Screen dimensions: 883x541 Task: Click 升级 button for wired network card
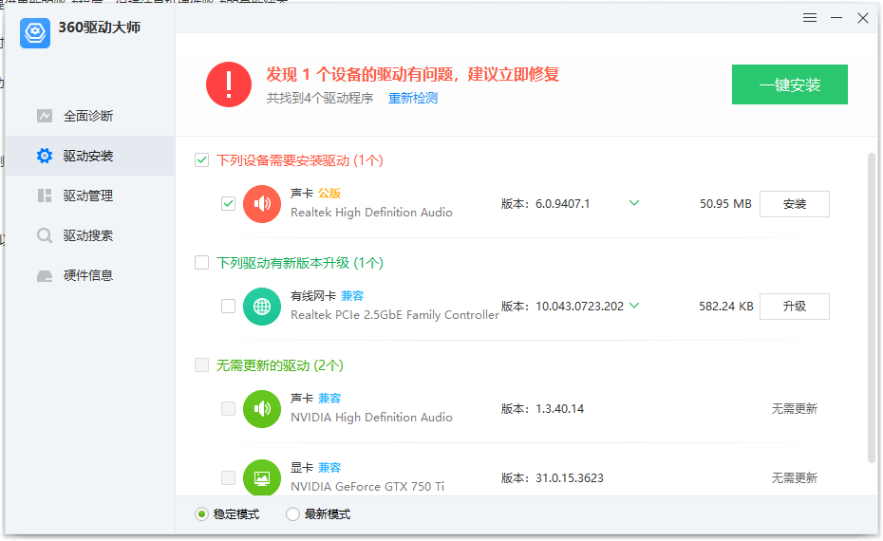point(795,307)
